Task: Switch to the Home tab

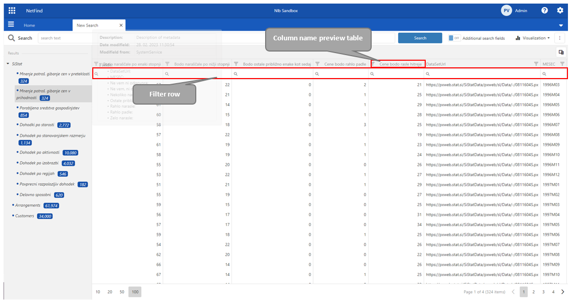Action: point(29,25)
